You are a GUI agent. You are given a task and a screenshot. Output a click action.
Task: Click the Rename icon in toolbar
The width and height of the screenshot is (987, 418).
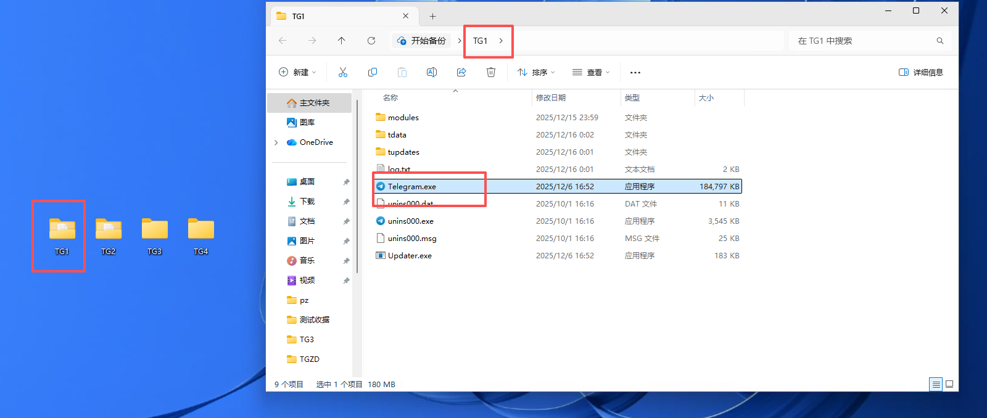[432, 72]
